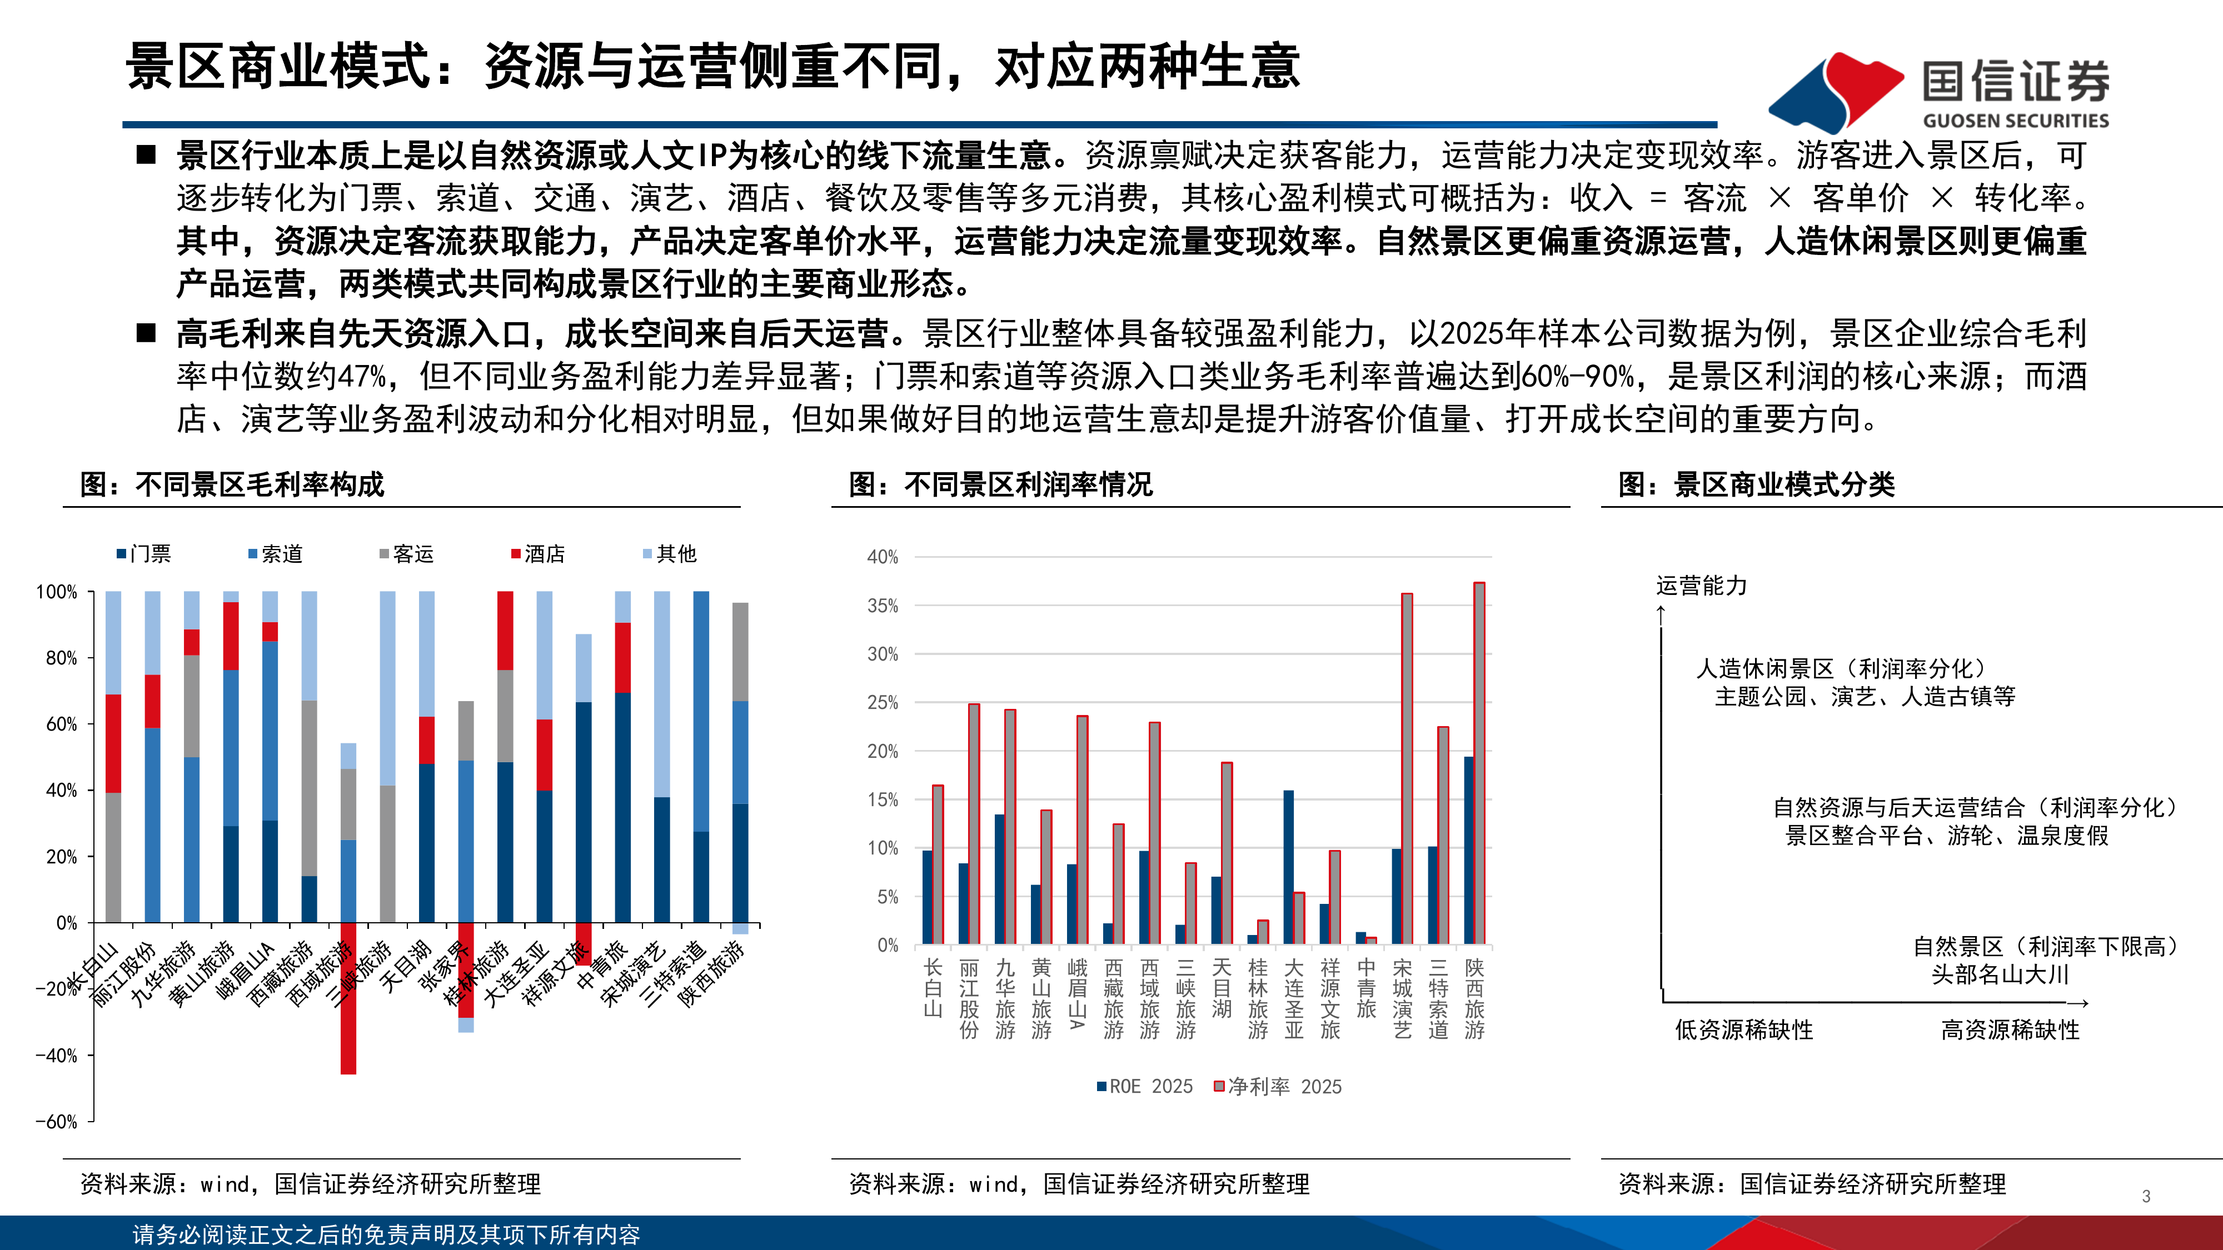Click 大连圣亚 ROE bar

[1289, 867]
